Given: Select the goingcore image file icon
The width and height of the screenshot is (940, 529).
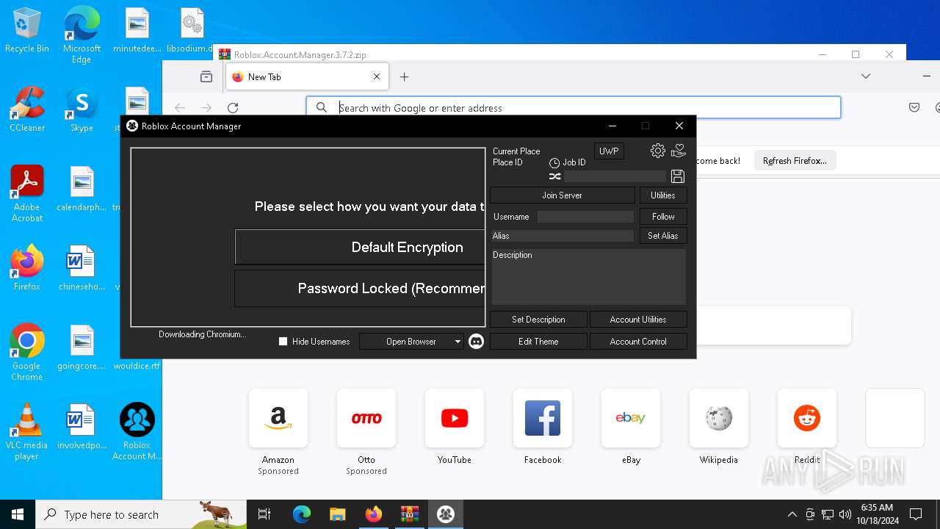Looking at the screenshot, I should point(82,348).
